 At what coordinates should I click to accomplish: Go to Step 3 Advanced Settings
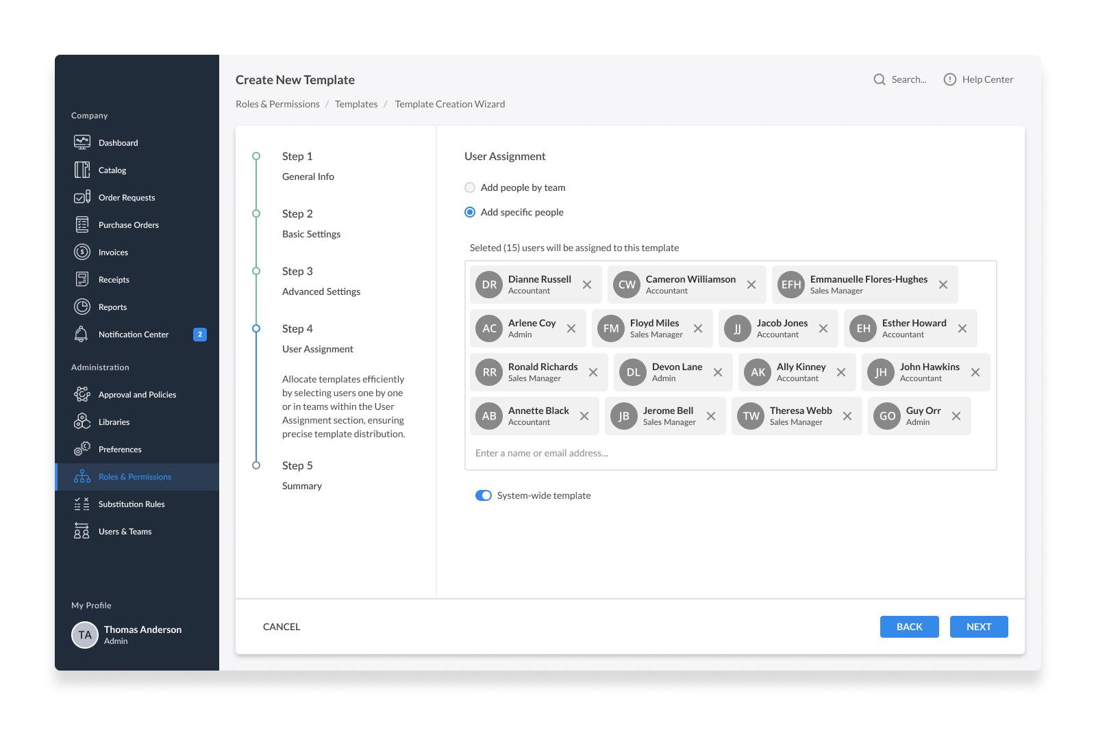[x=321, y=281]
